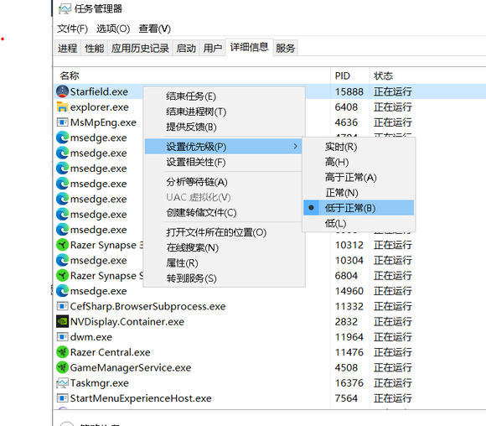Switch to the 用户 tab
This screenshot has width=486, height=426.
click(212, 48)
